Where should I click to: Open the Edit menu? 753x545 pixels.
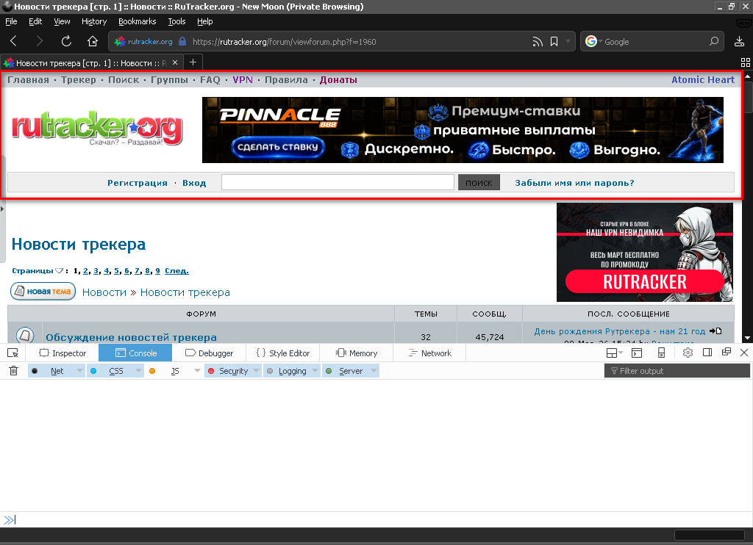[35, 21]
